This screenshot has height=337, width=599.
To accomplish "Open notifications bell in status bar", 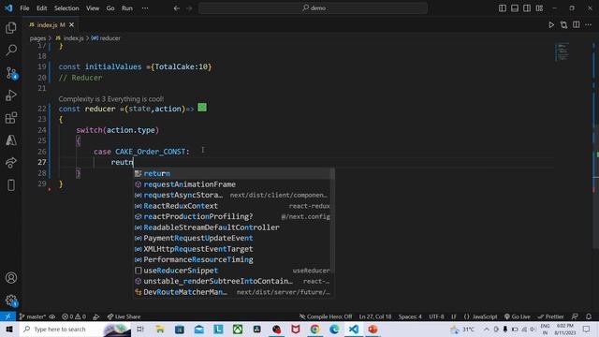I will click(x=589, y=316).
